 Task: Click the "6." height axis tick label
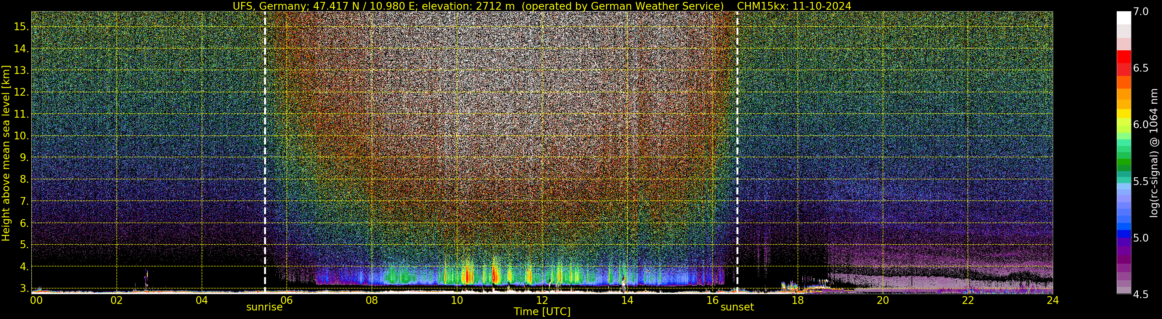[x=24, y=223]
